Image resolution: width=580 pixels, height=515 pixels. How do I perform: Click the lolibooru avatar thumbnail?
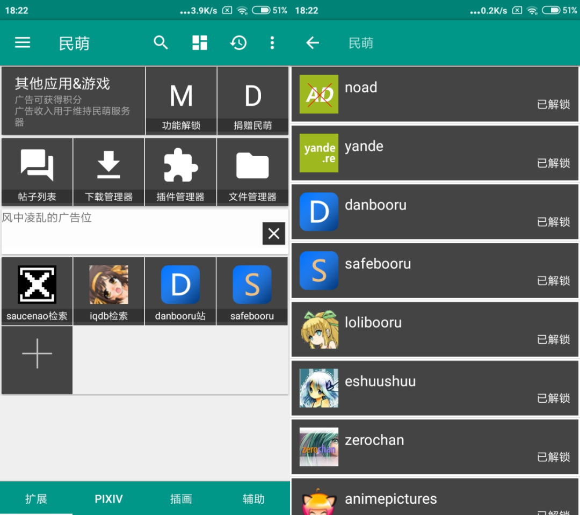pos(319,329)
